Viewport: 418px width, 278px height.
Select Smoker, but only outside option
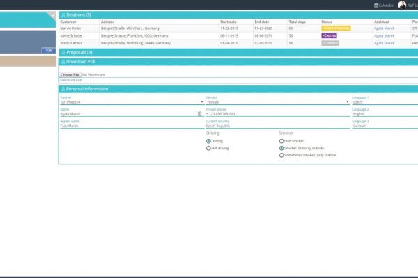pyautogui.click(x=281, y=148)
